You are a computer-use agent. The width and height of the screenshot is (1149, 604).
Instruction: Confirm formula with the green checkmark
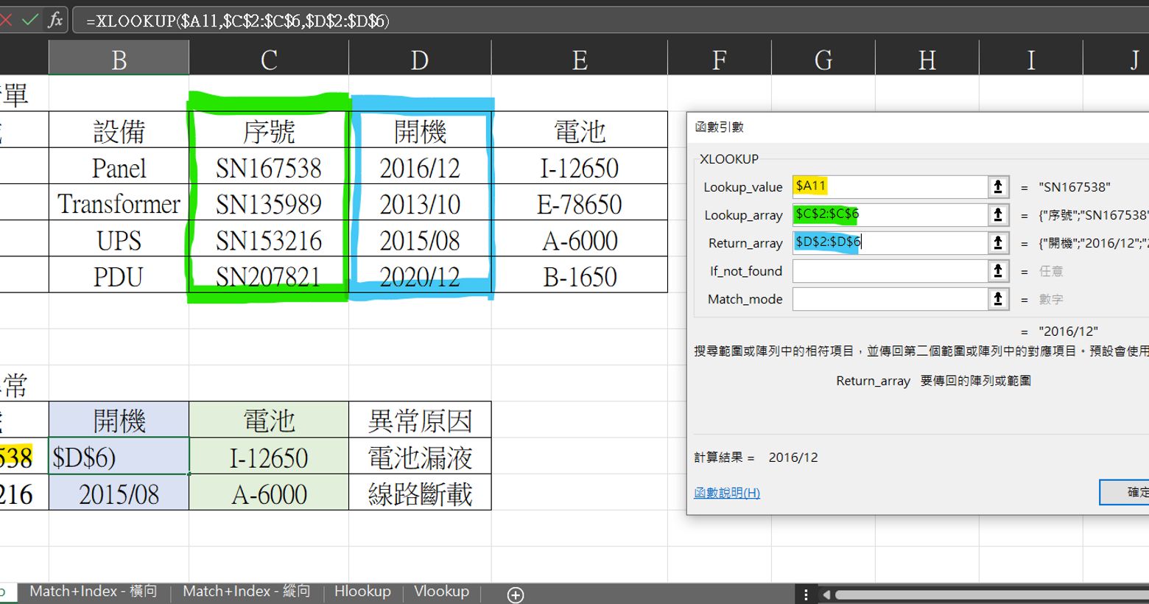[29, 20]
